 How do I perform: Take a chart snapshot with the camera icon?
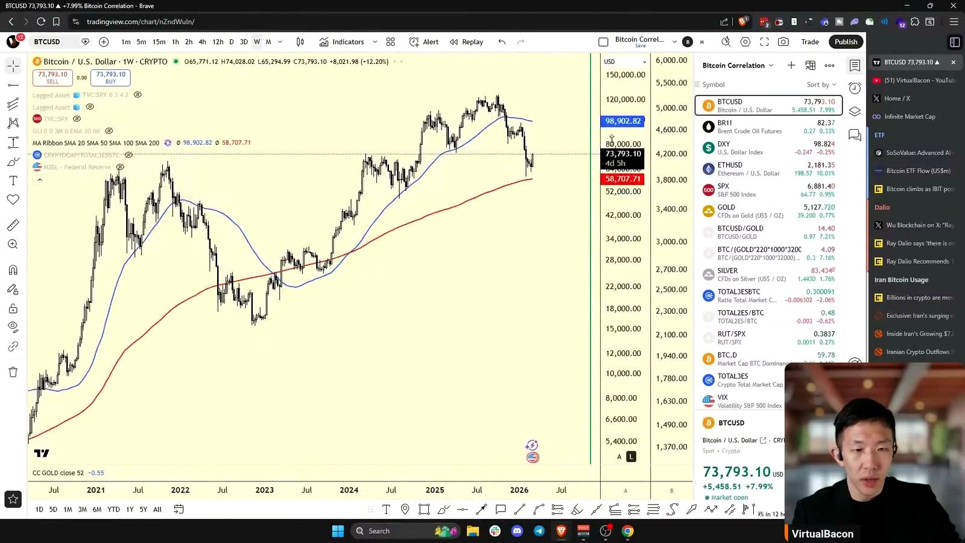[783, 42]
